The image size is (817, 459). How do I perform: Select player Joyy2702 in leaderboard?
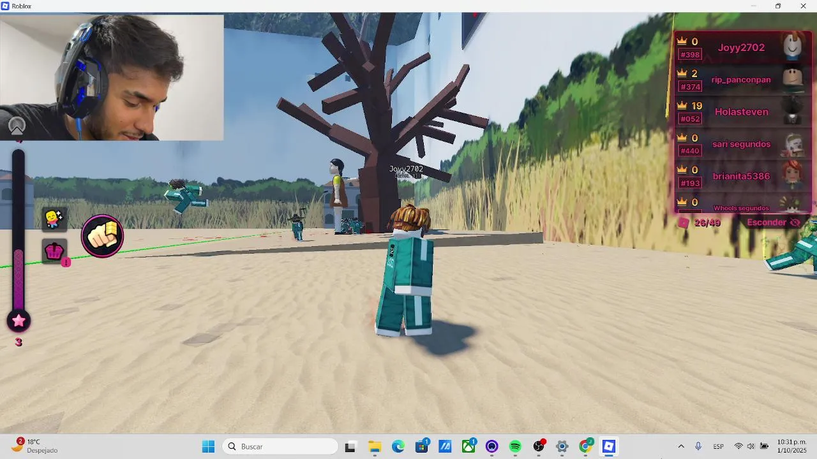tap(741, 47)
